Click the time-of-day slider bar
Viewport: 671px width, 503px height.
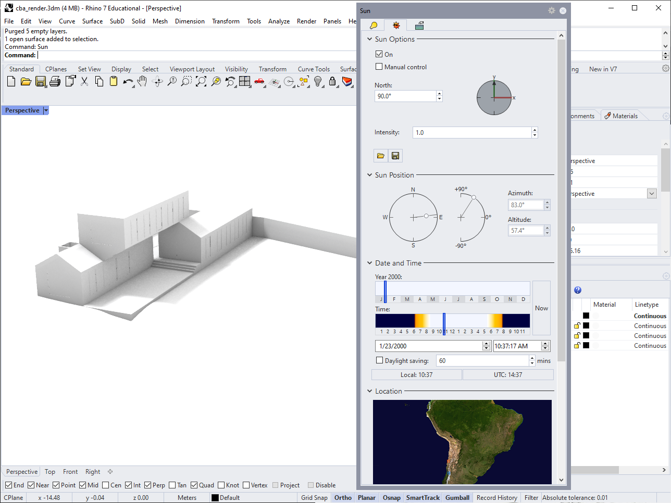pos(452,321)
